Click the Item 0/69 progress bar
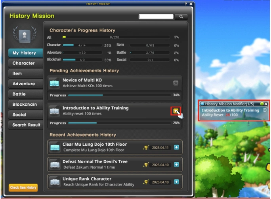 click(x=150, y=45)
